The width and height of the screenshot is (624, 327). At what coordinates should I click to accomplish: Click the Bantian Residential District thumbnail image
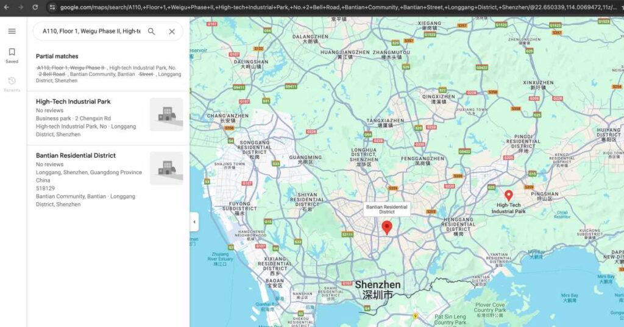click(x=166, y=168)
